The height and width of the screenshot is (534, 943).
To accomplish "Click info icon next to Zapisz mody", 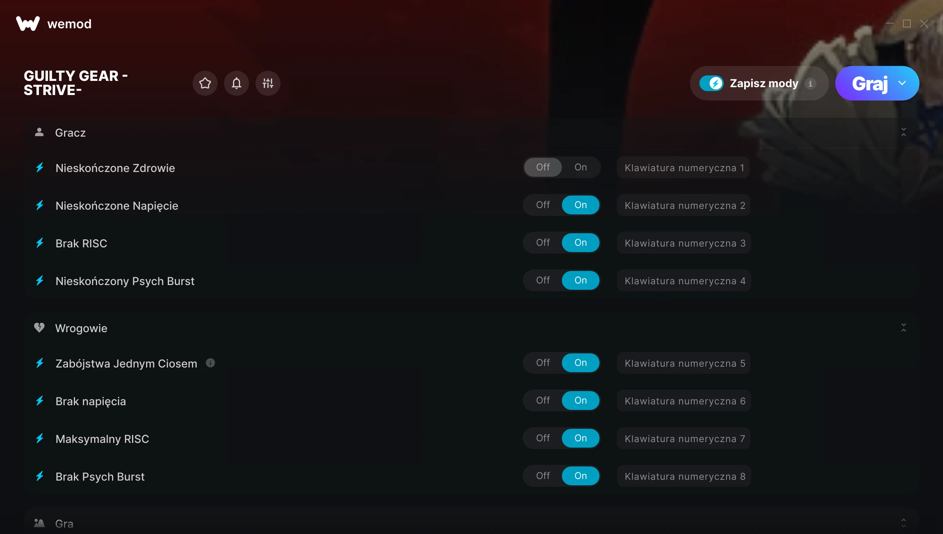I will (x=810, y=84).
